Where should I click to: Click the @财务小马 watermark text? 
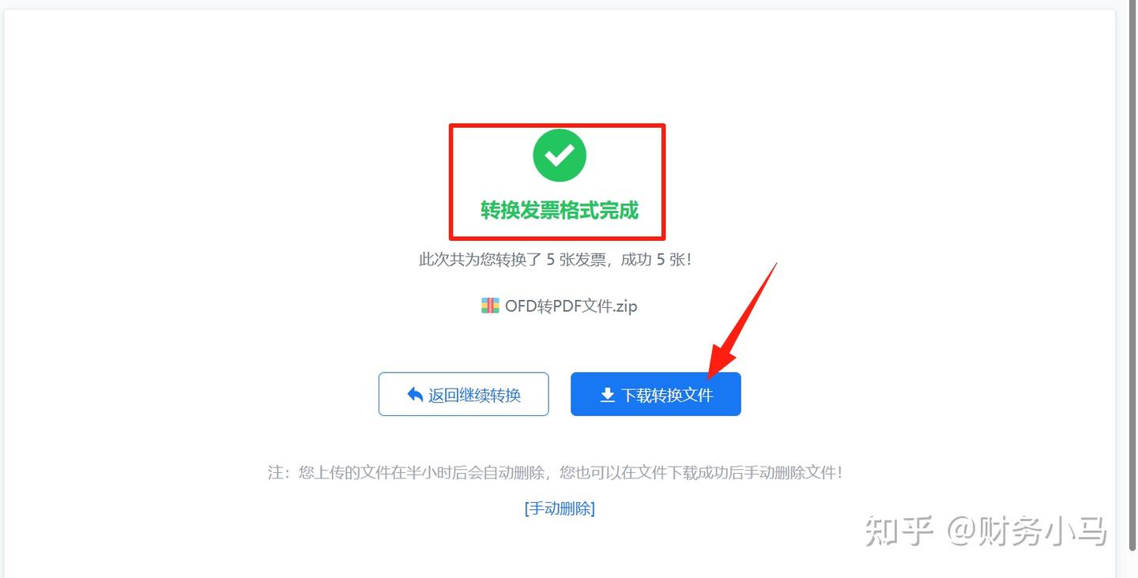click(1027, 531)
